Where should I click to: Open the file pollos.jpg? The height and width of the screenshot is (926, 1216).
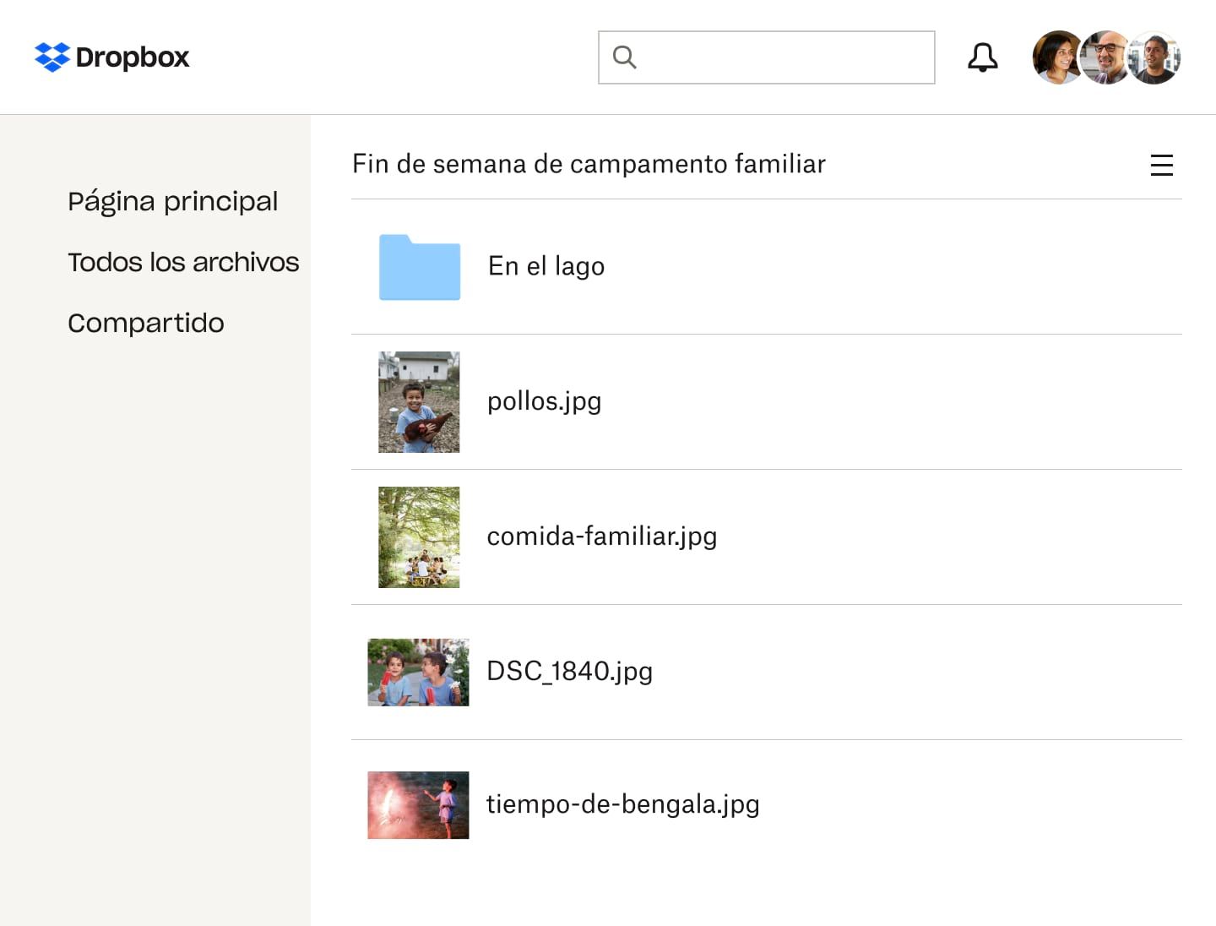(x=544, y=402)
